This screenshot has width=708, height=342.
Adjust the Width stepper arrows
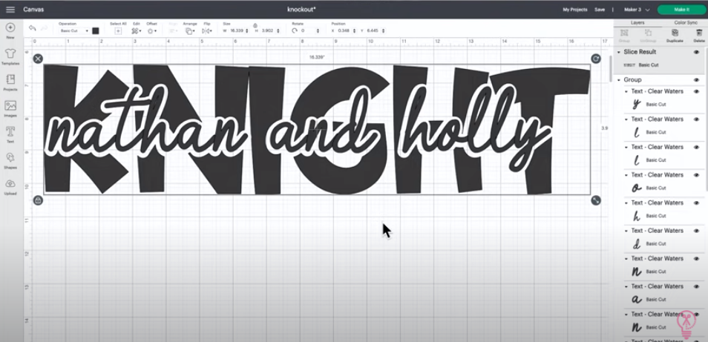click(x=247, y=30)
